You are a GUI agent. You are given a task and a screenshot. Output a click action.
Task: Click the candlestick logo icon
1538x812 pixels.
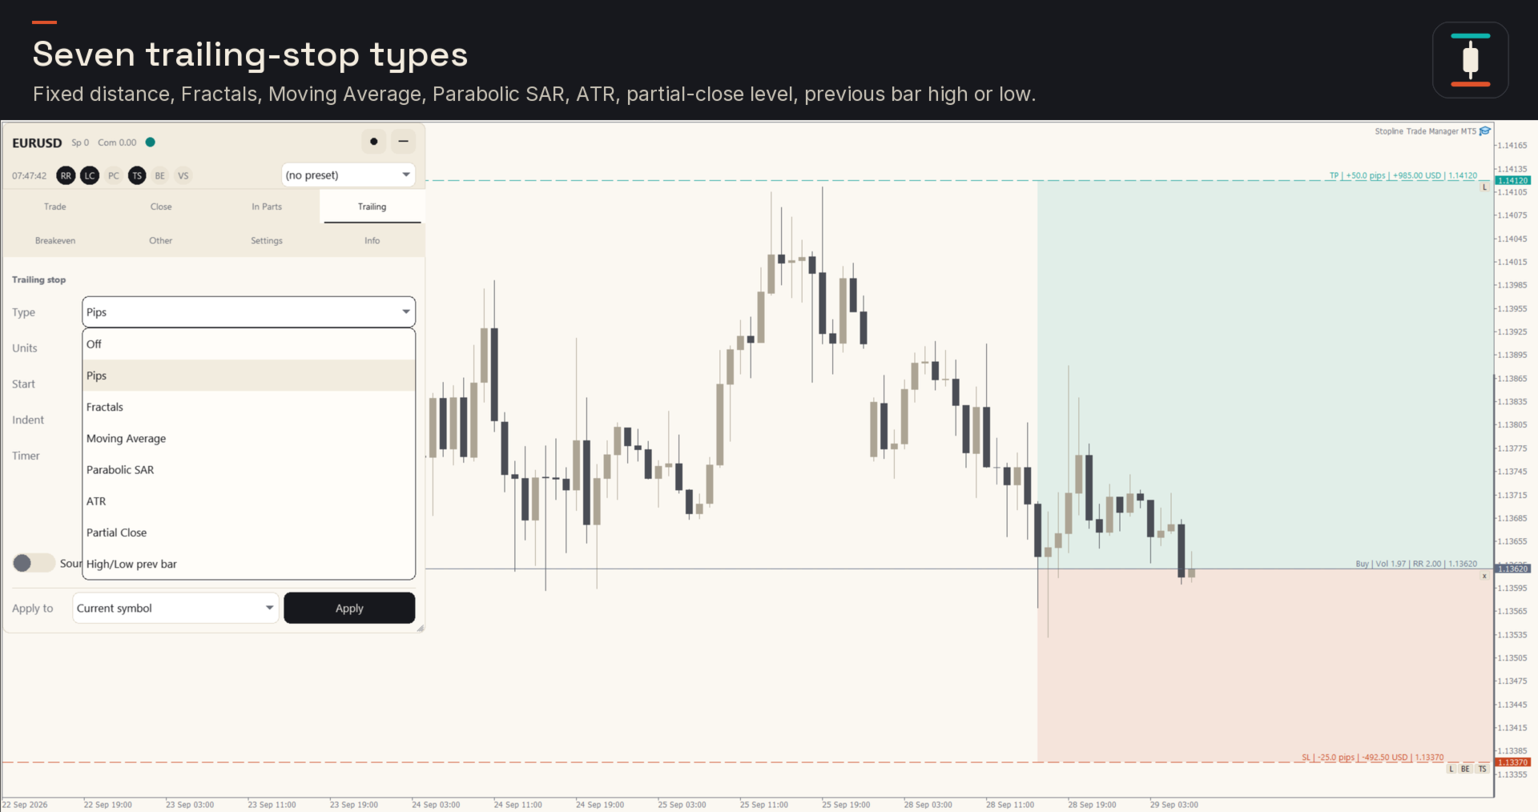[1471, 60]
